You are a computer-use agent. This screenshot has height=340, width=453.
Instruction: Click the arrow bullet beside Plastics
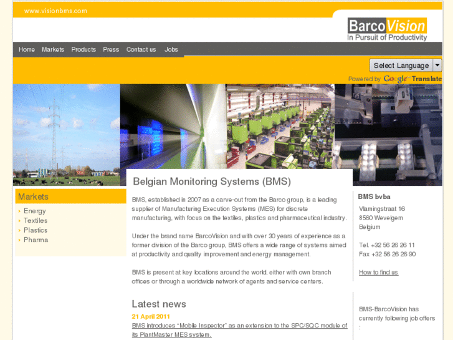coord(19,231)
